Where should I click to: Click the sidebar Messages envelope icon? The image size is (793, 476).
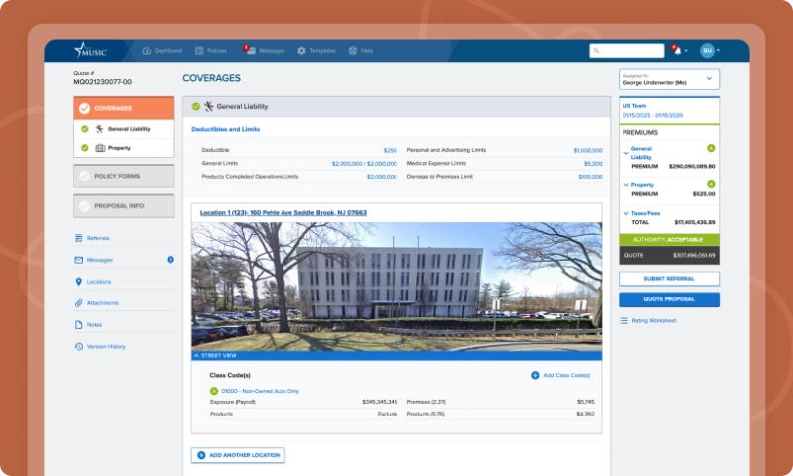point(79,260)
